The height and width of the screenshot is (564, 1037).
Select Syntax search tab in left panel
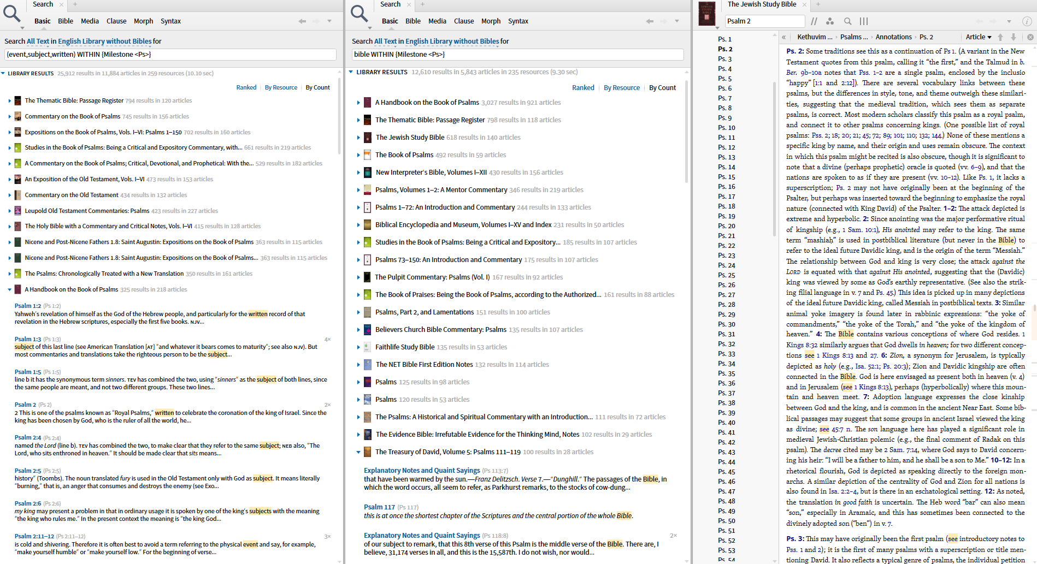[170, 21]
